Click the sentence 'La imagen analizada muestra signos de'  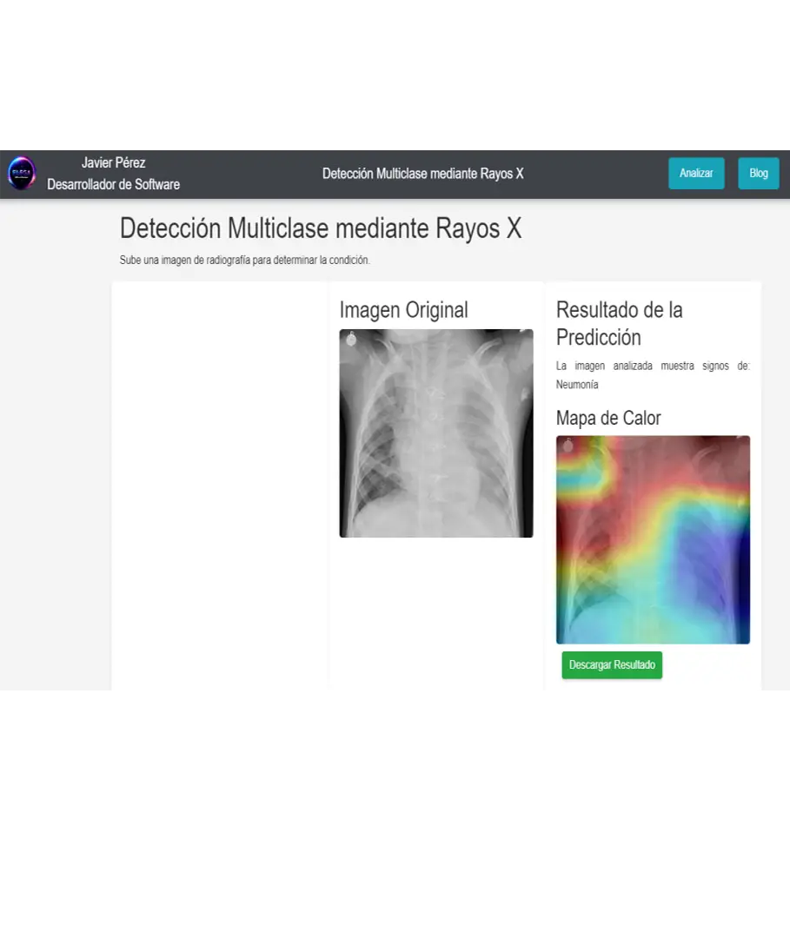pyautogui.click(x=653, y=366)
